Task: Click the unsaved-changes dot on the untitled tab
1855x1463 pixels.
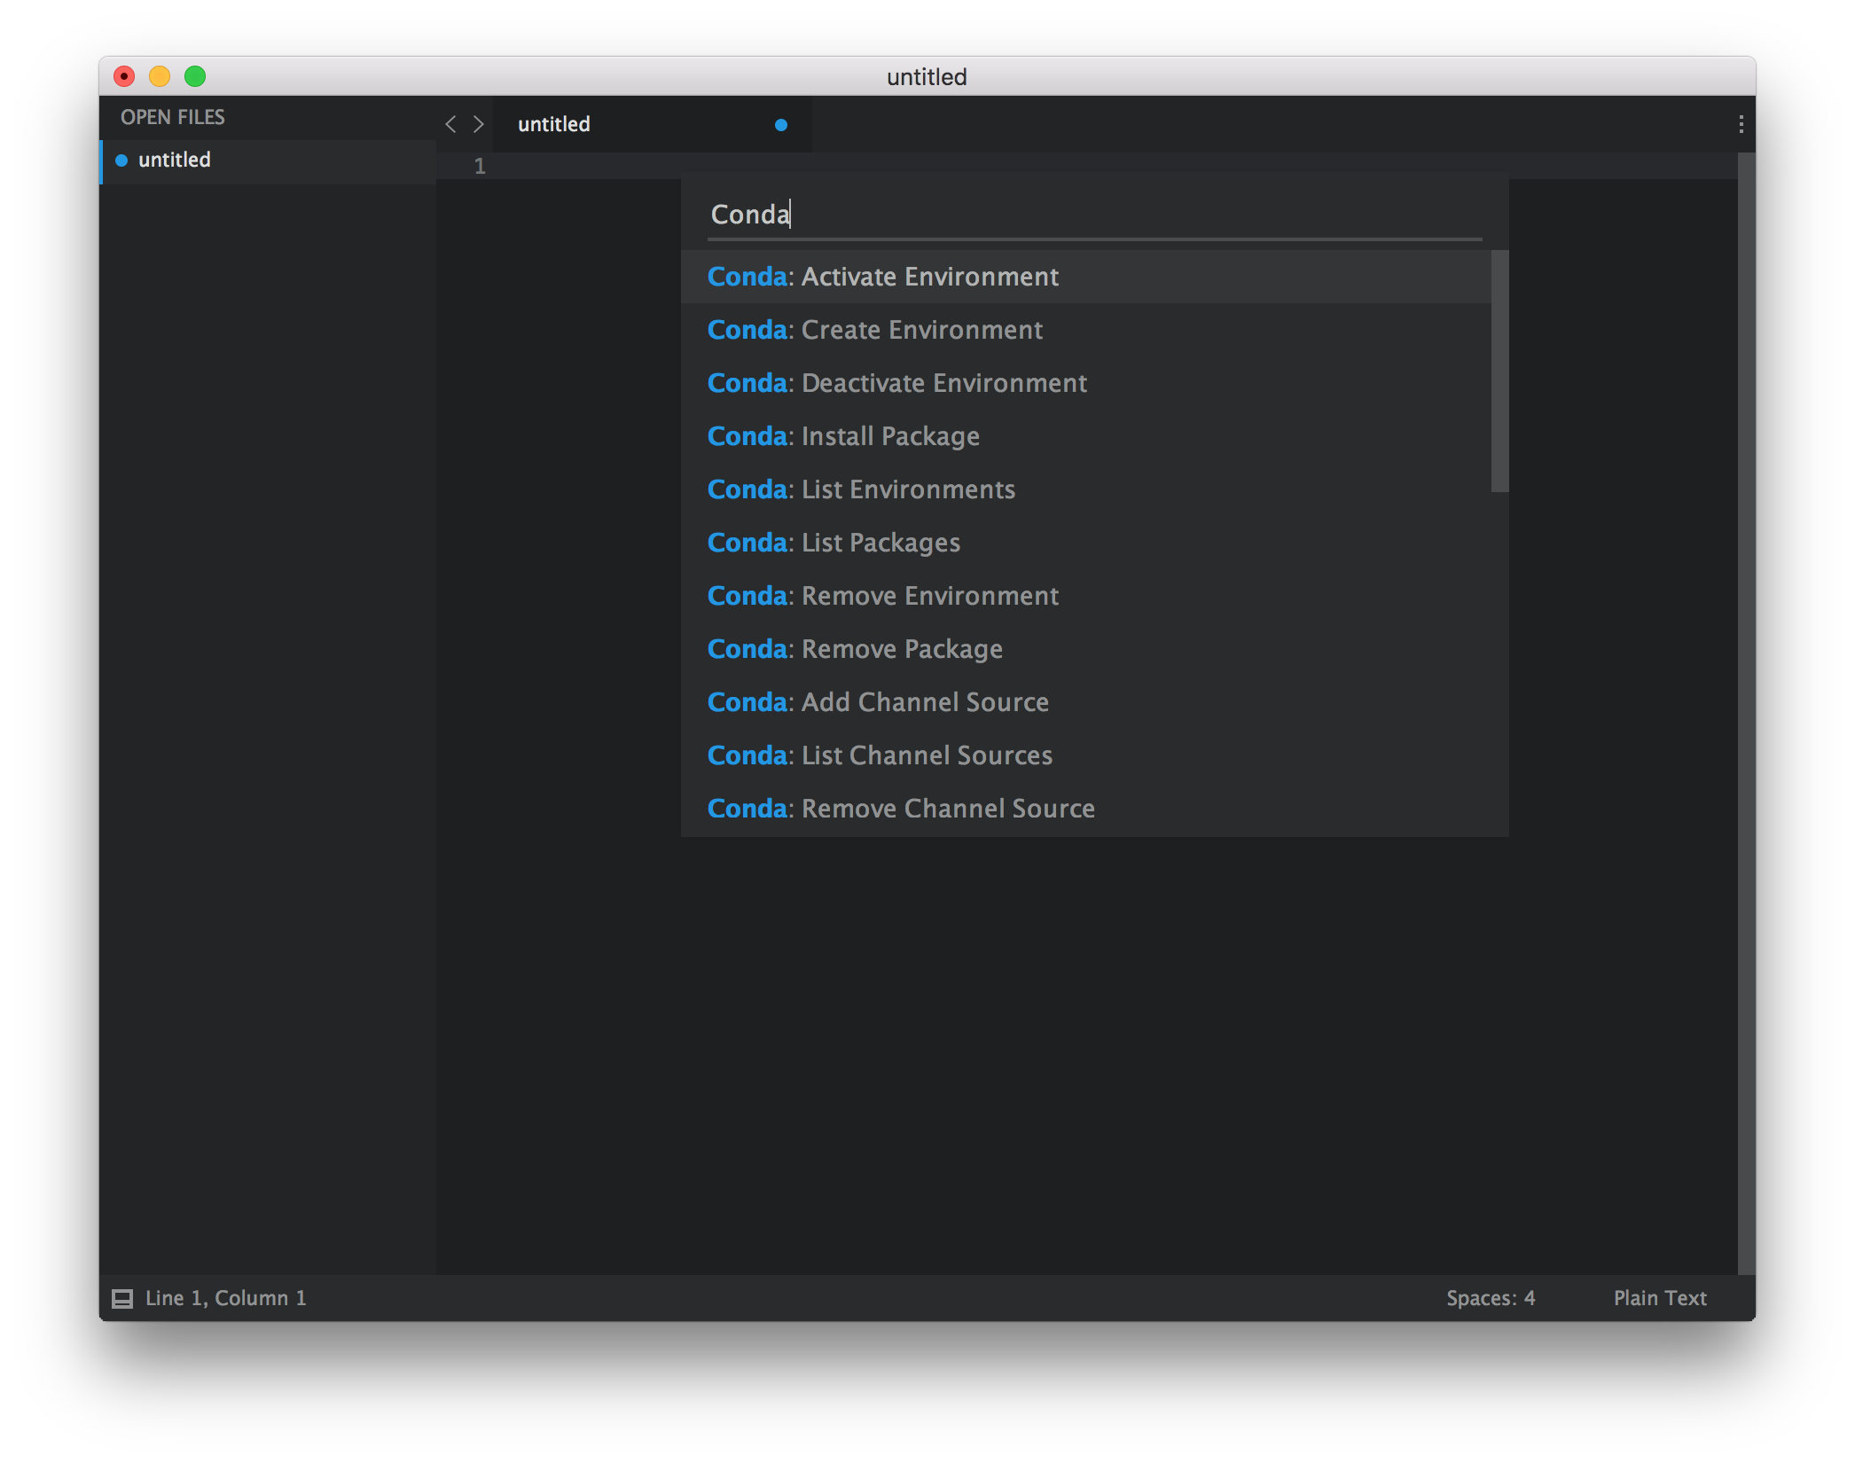Action: coord(780,125)
